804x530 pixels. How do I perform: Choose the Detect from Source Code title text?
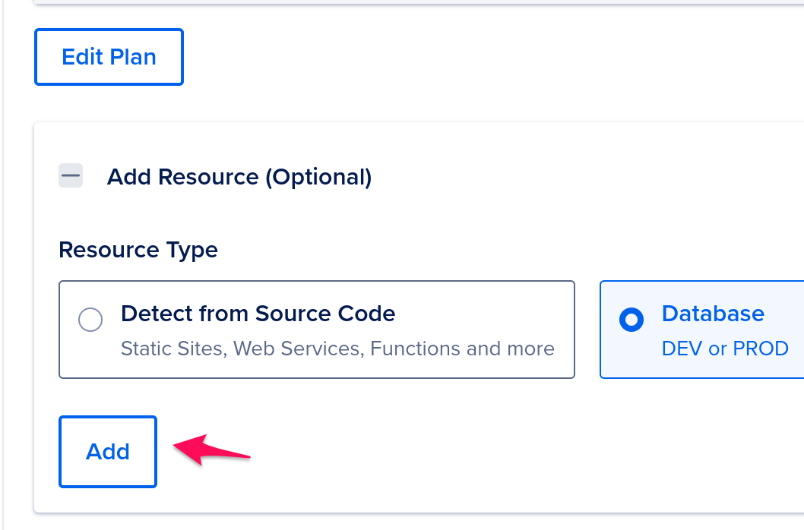click(x=258, y=313)
